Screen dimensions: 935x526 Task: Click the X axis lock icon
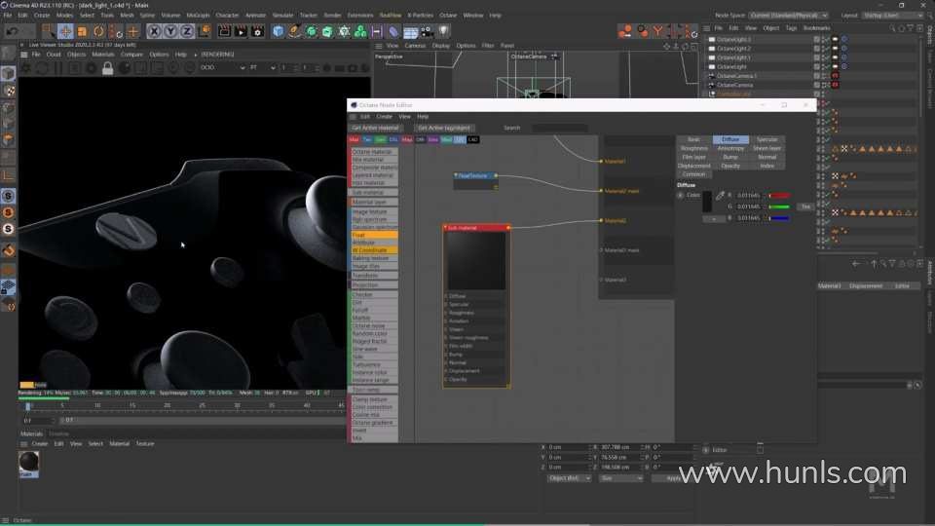(x=154, y=31)
